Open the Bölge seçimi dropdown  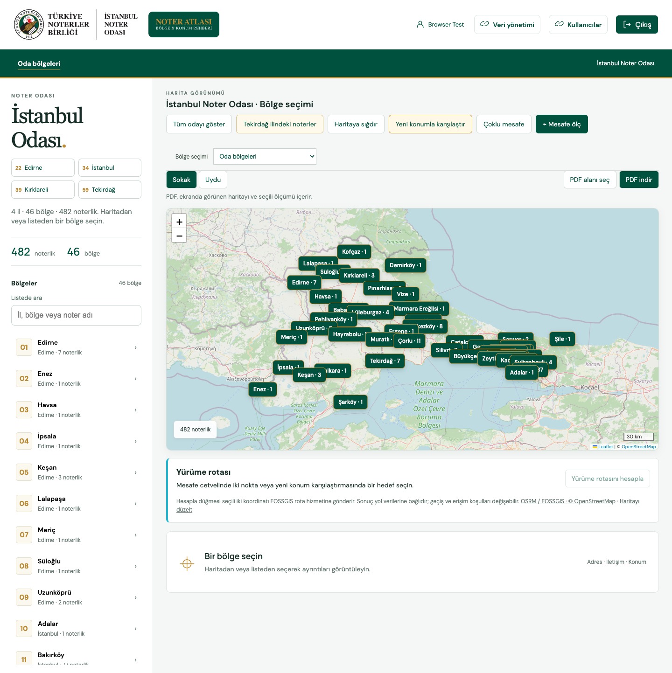click(x=265, y=157)
